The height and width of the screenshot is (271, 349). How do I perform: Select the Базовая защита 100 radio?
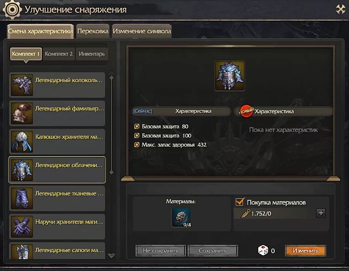137,136
